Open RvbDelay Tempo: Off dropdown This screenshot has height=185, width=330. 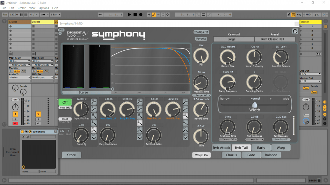(228, 139)
